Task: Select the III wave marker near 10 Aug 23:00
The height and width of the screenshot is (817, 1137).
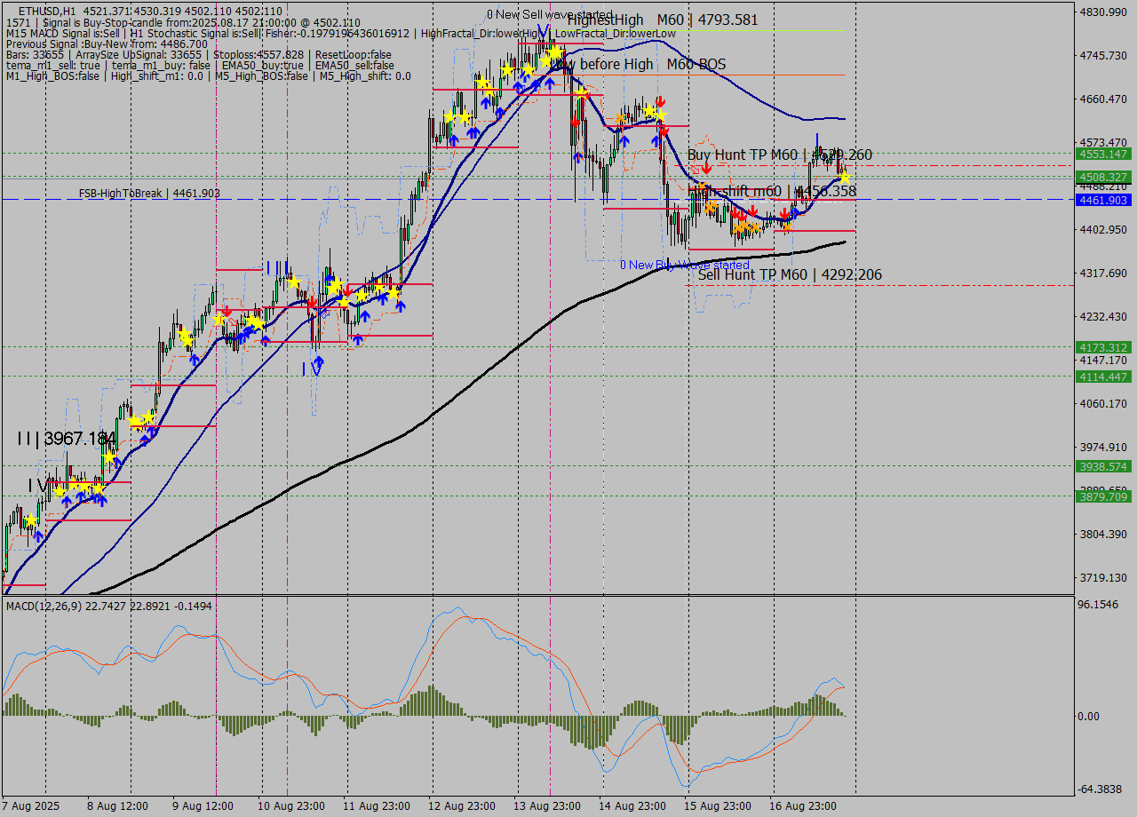Action: coord(277,267)
